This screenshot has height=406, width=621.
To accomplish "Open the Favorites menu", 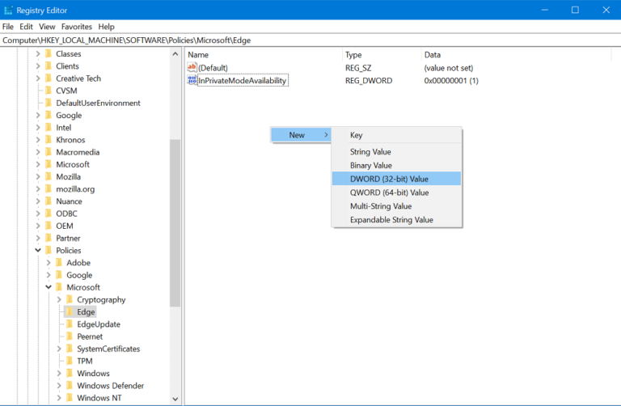I will [77, 27].
